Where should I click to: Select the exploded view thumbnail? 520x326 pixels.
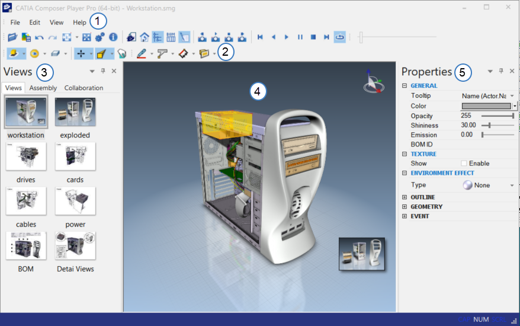pos(75,113)
